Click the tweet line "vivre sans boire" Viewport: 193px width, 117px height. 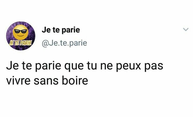[47, 81]
